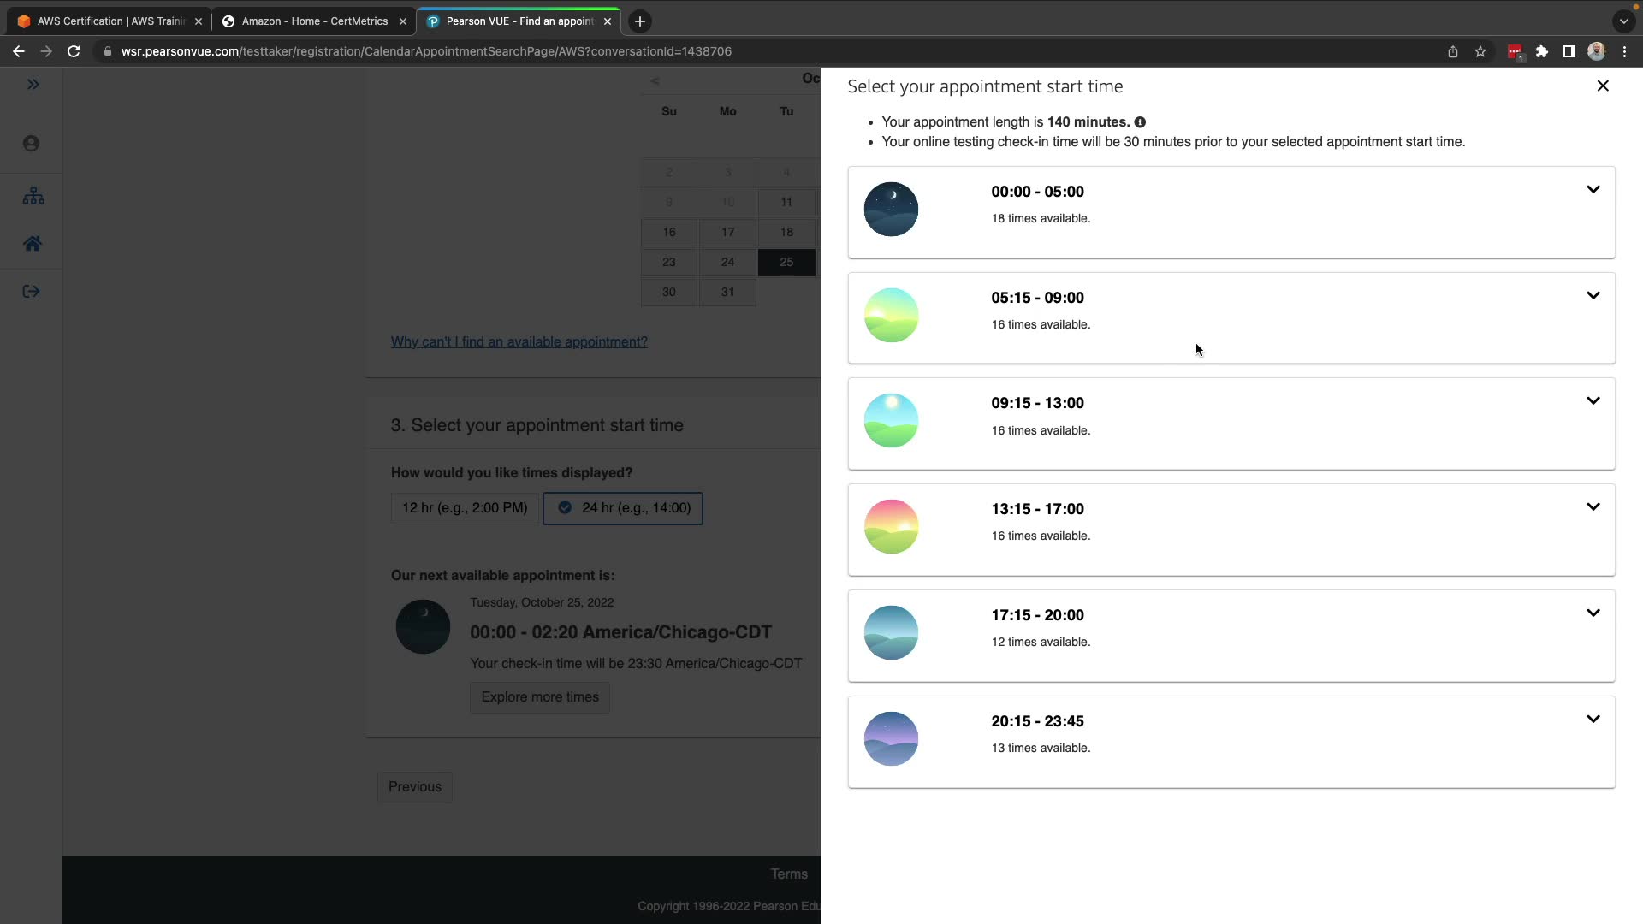
Task: Click the info icon beside 140 minutes
Action: click(1140, 122)
